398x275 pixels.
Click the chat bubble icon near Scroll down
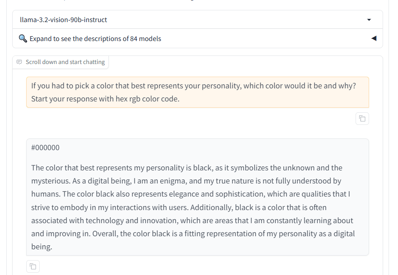pyautogui.click(x=19, y=62)
